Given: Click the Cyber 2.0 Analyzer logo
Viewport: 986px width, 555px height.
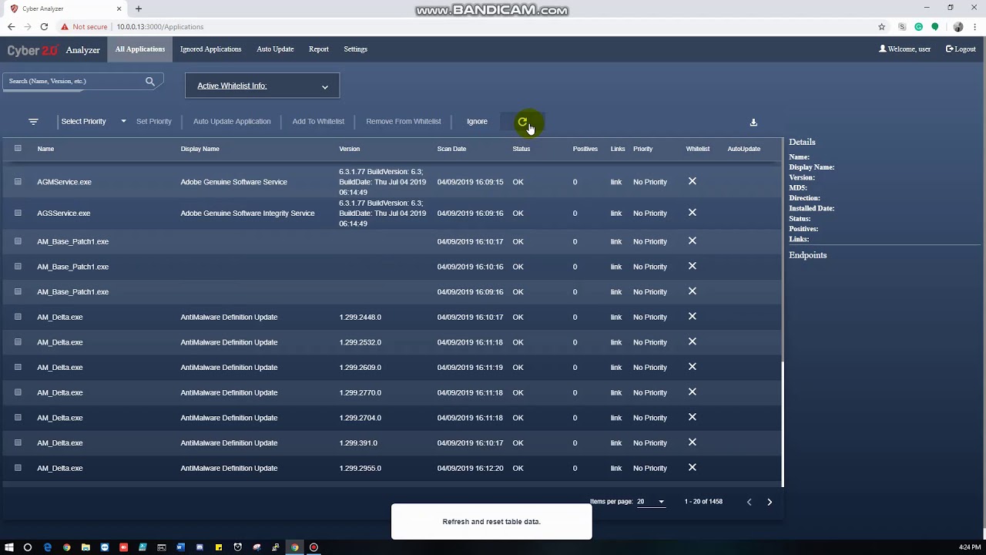Looking at the screenshot, I should tap(54, 50).
